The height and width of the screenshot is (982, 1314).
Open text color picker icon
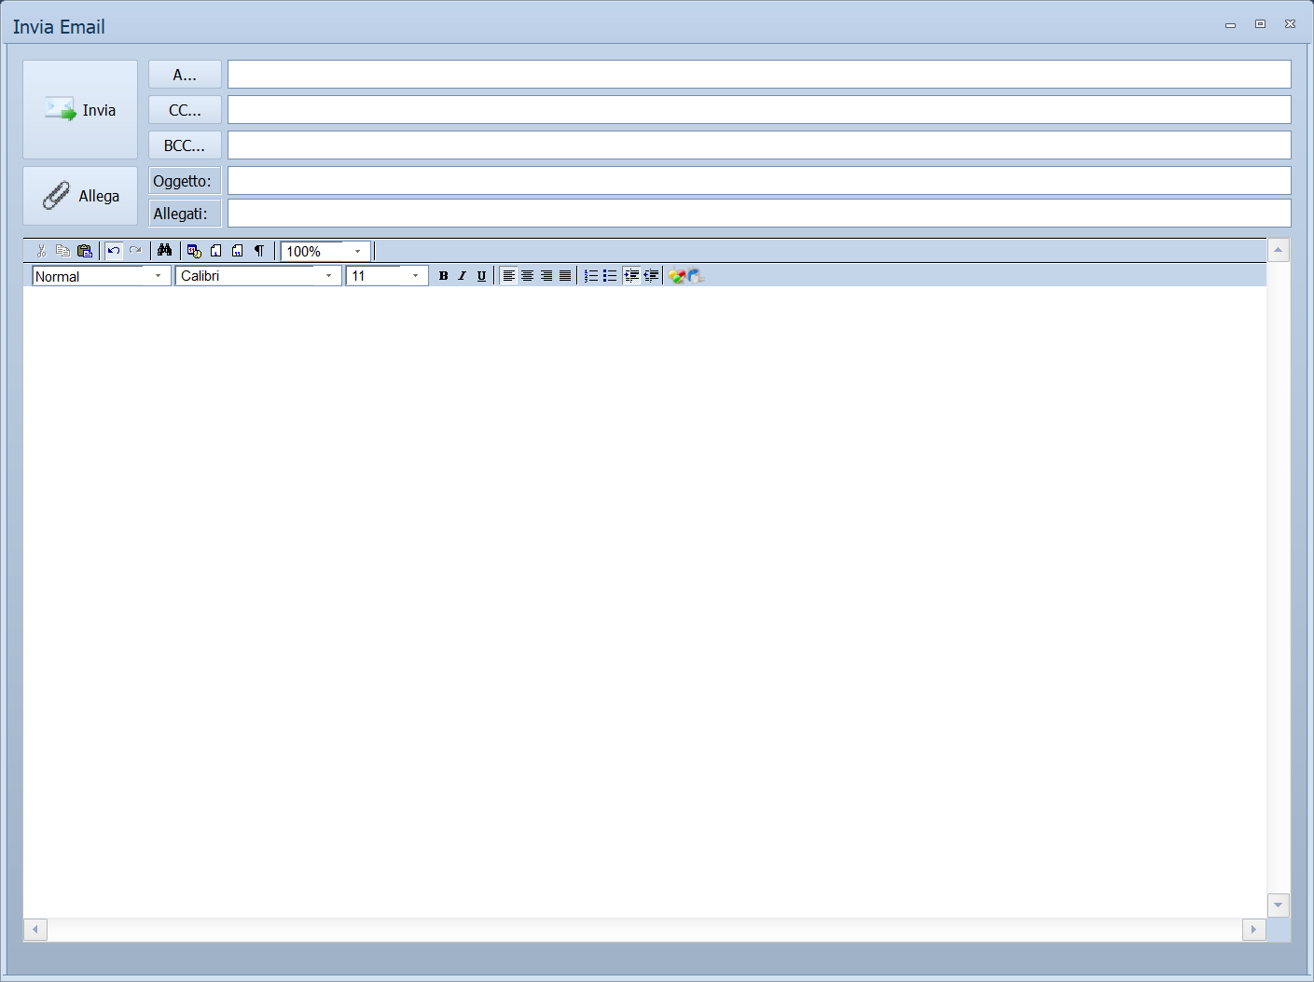pos(677,276)
